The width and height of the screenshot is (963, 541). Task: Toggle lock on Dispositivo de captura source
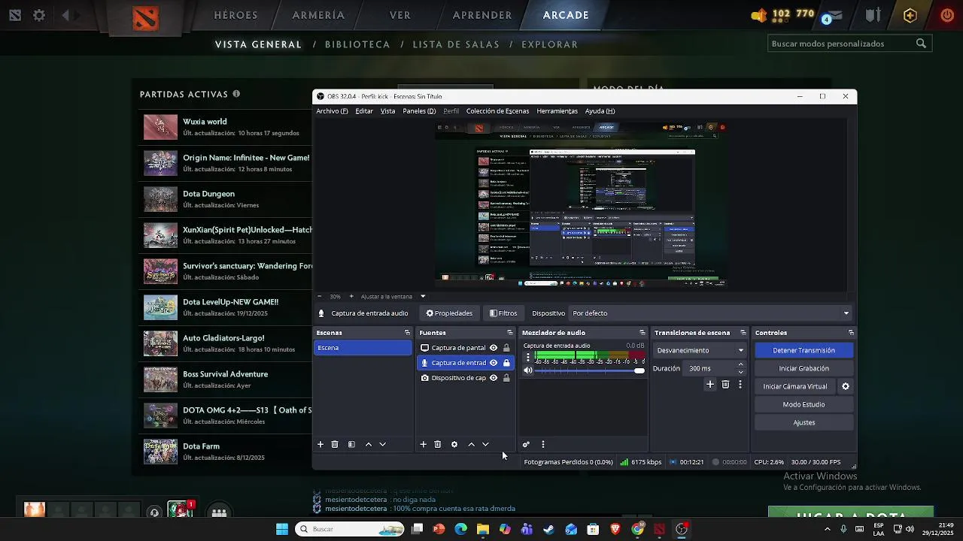point(506,378)
